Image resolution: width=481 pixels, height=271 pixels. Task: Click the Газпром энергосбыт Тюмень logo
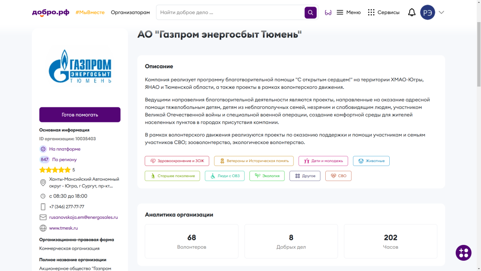click(80, 67)
